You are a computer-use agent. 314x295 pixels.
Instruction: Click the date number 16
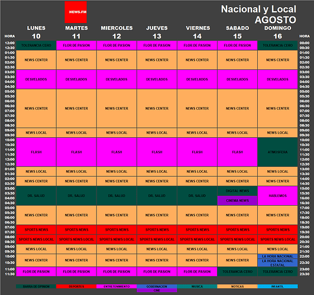[x=278, y=36]
